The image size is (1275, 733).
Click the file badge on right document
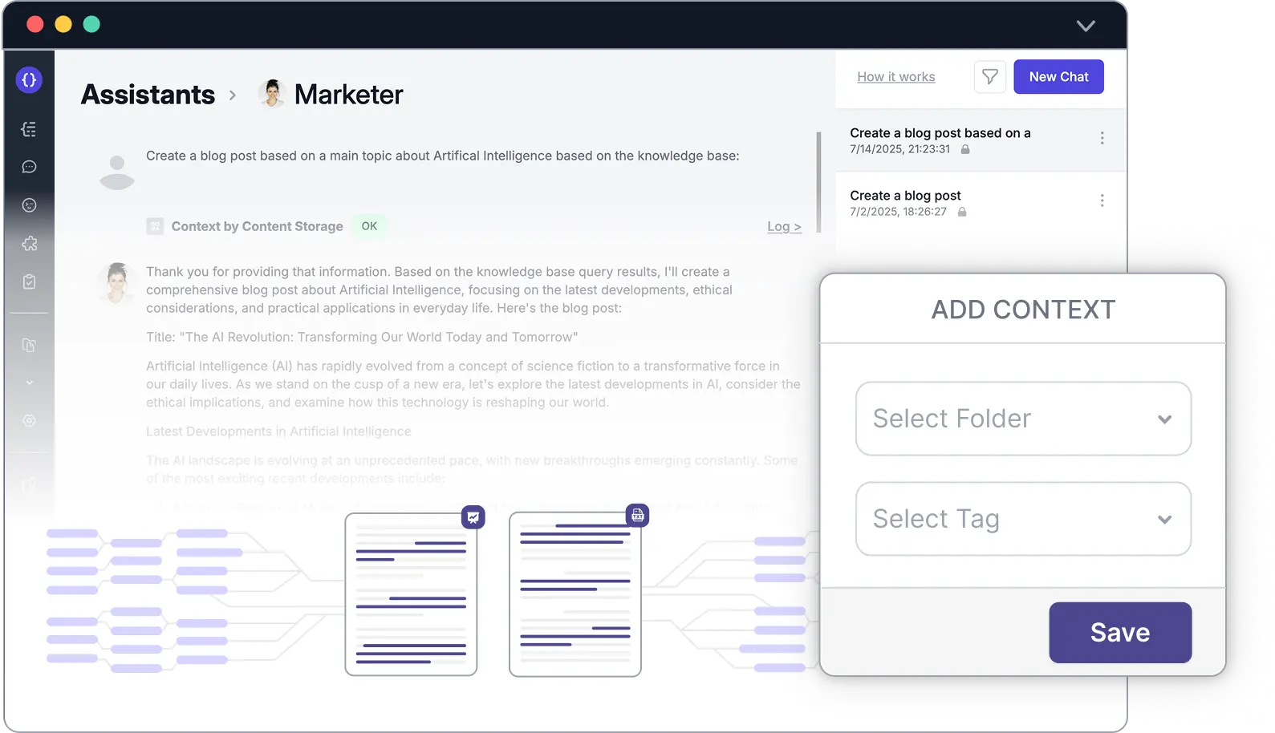(637, 516)
